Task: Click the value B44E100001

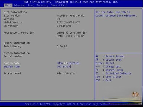Action: coord(64,26)
